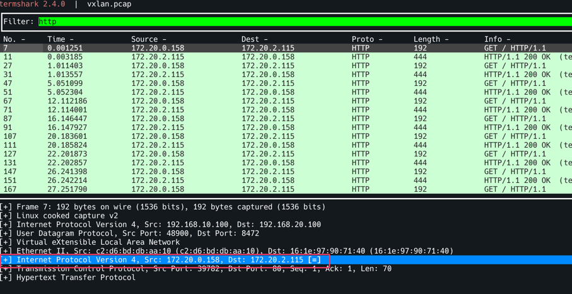Image resolution: width=572 pixels, height=294 pixels.
Task: Sort packets by the Length column header
Action: click(431, 39)
